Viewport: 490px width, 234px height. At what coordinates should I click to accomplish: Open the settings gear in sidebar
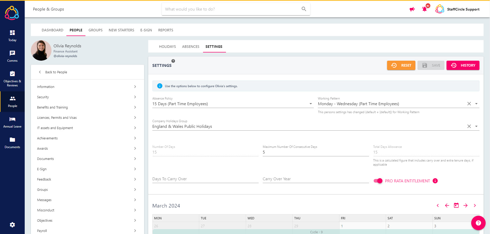click(x=12, y=225)
